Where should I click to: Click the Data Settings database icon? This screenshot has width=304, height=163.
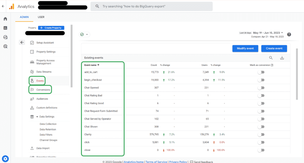tap(32, 117)
